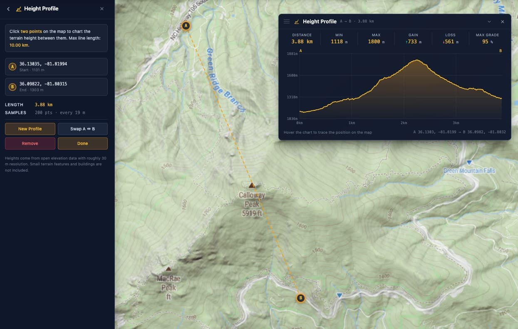Click the MAX 1800 m stat
This screenshot has height=329, width=518.
[x=376, y=39]
